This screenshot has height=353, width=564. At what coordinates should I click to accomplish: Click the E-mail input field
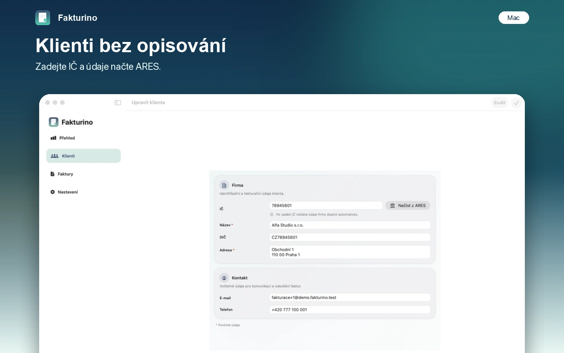point(350,298)
